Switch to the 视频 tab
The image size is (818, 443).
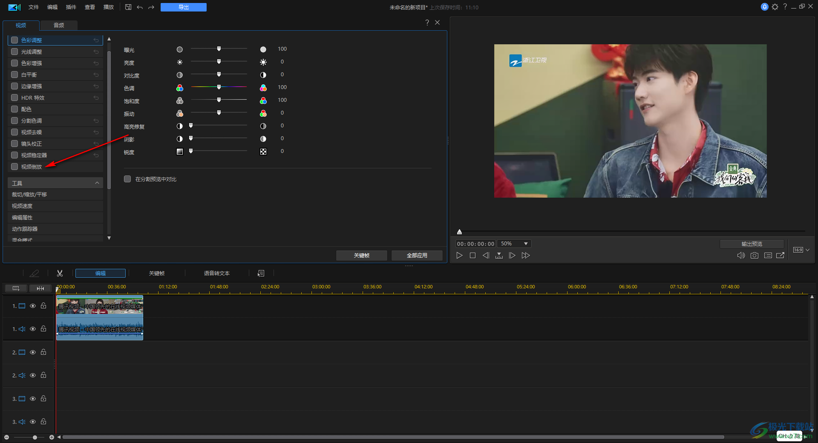(x=21, y=26)
